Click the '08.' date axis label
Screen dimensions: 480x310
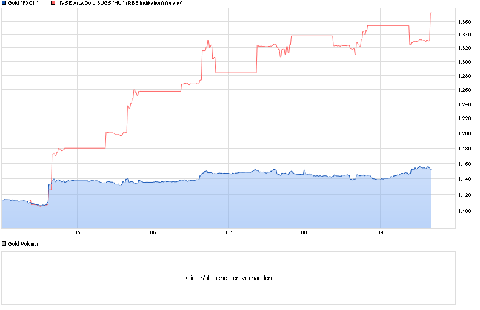pos(304,232)
